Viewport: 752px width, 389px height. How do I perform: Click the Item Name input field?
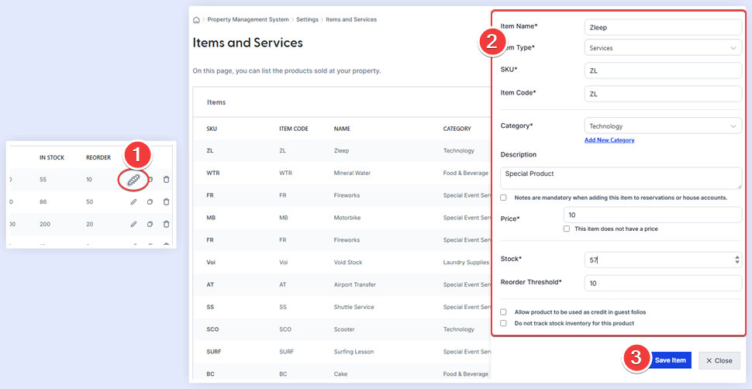pos(663,26)
